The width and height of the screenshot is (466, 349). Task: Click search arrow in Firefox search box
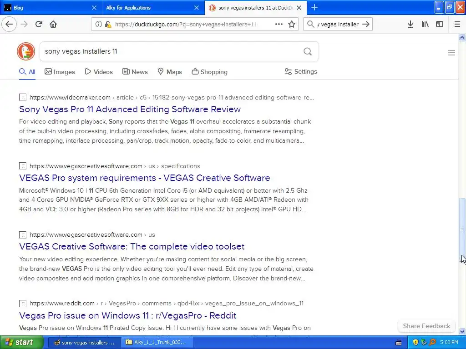pyautogui.click(x=366, y=24)
